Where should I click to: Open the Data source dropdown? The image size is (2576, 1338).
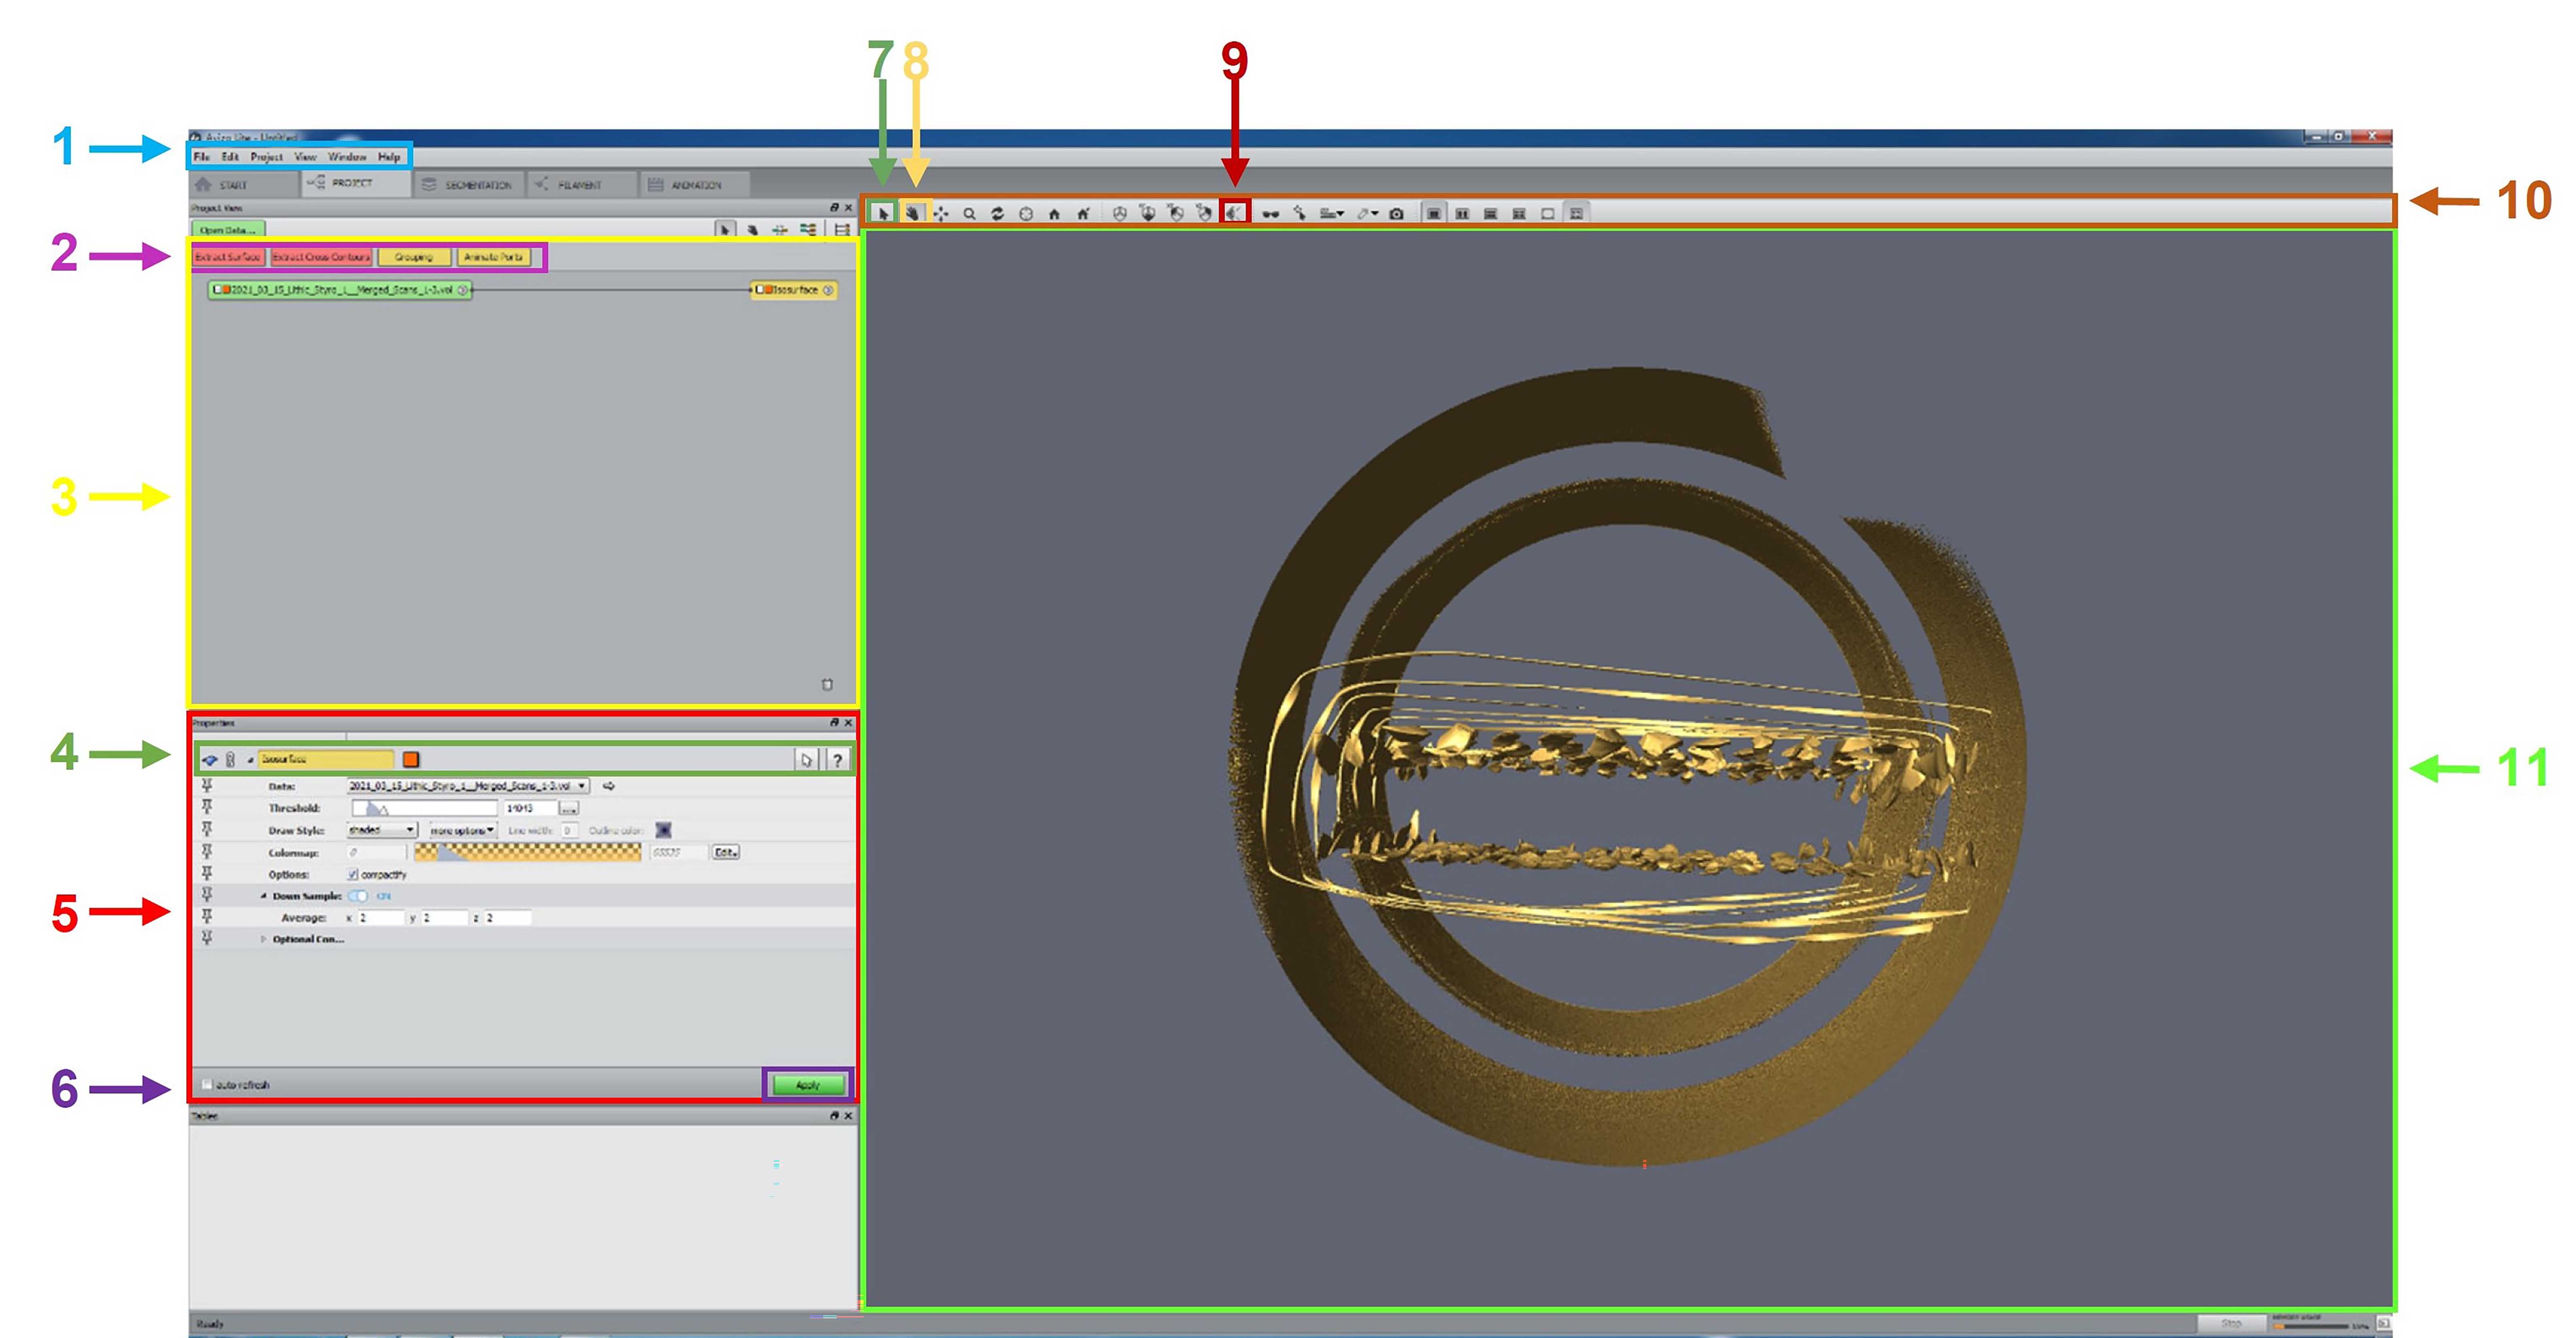[x=468, y=786]
